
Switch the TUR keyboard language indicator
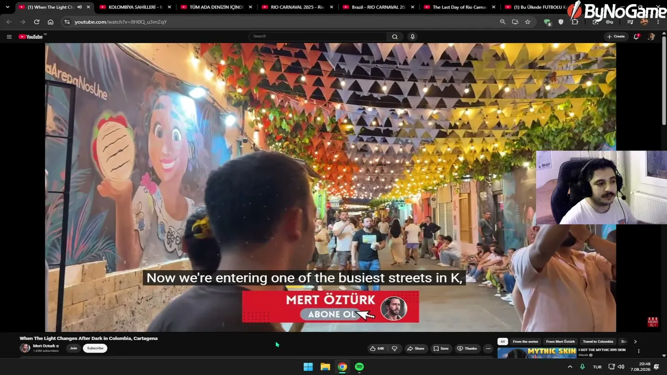pyautogui.click(x=597, y=367)
